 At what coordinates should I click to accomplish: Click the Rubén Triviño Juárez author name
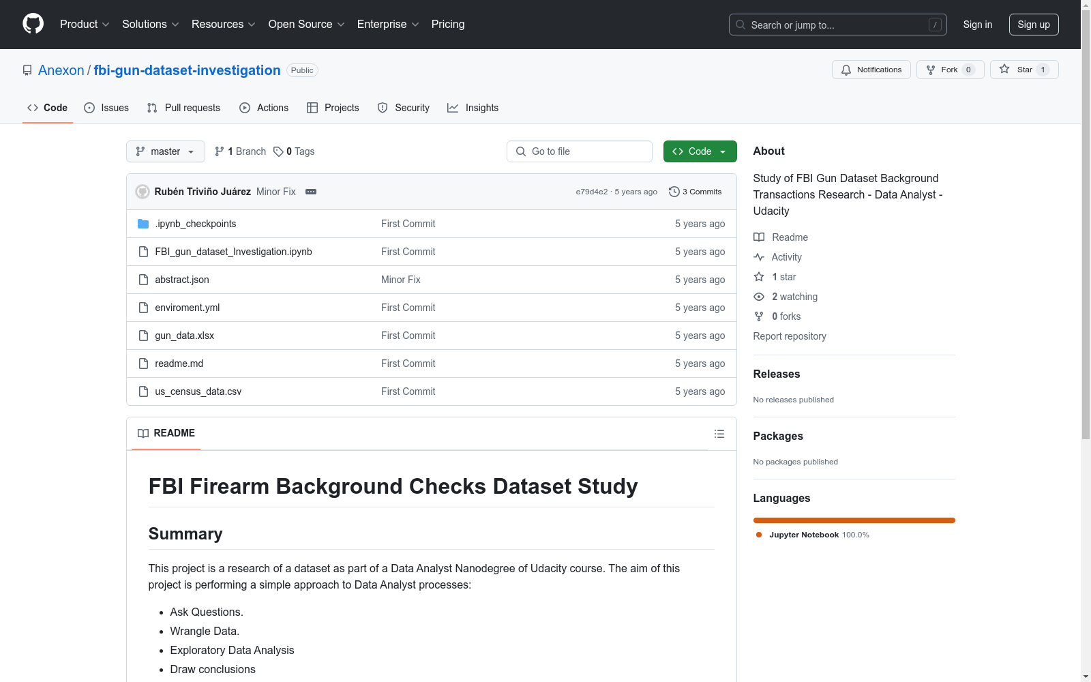point(203,192)
